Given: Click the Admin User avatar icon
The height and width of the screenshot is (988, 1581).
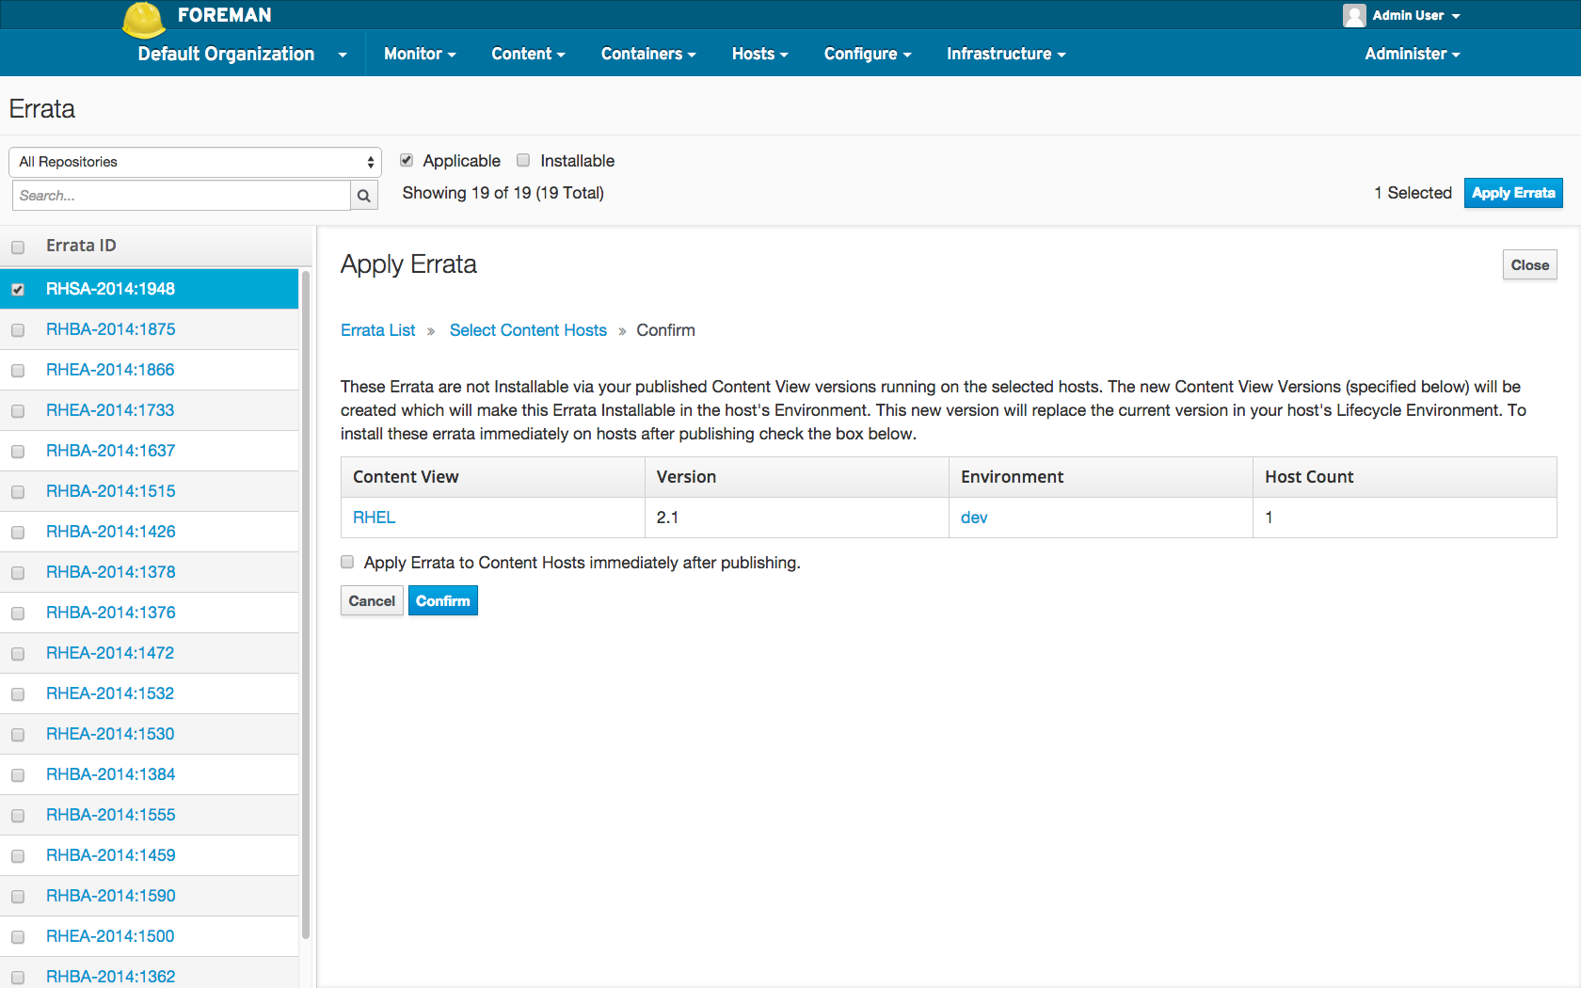Looking at the screenshot, I should pyautogui.click(x=1354, y=15).
